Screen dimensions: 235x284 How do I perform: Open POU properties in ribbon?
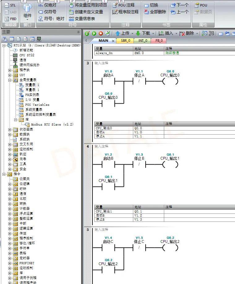coord(201,5)
